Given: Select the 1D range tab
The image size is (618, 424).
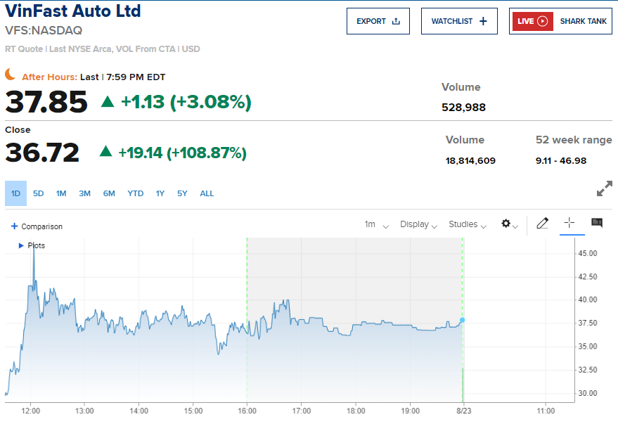Looking at the screenshot, I should (x=15, y=193).
